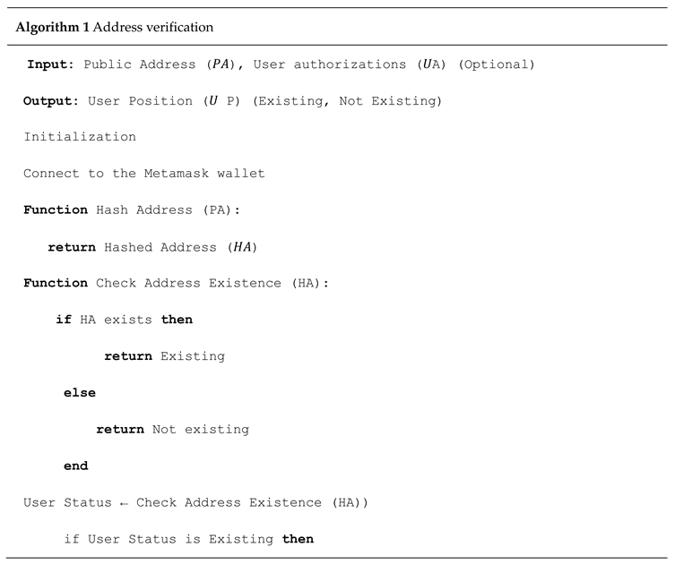Click the 'if User Status is Existing then' line
The image size is (675, 564).
click(x=188, y=539)
